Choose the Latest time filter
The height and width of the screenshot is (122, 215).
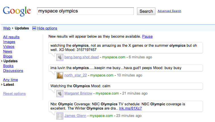point(9,85)
